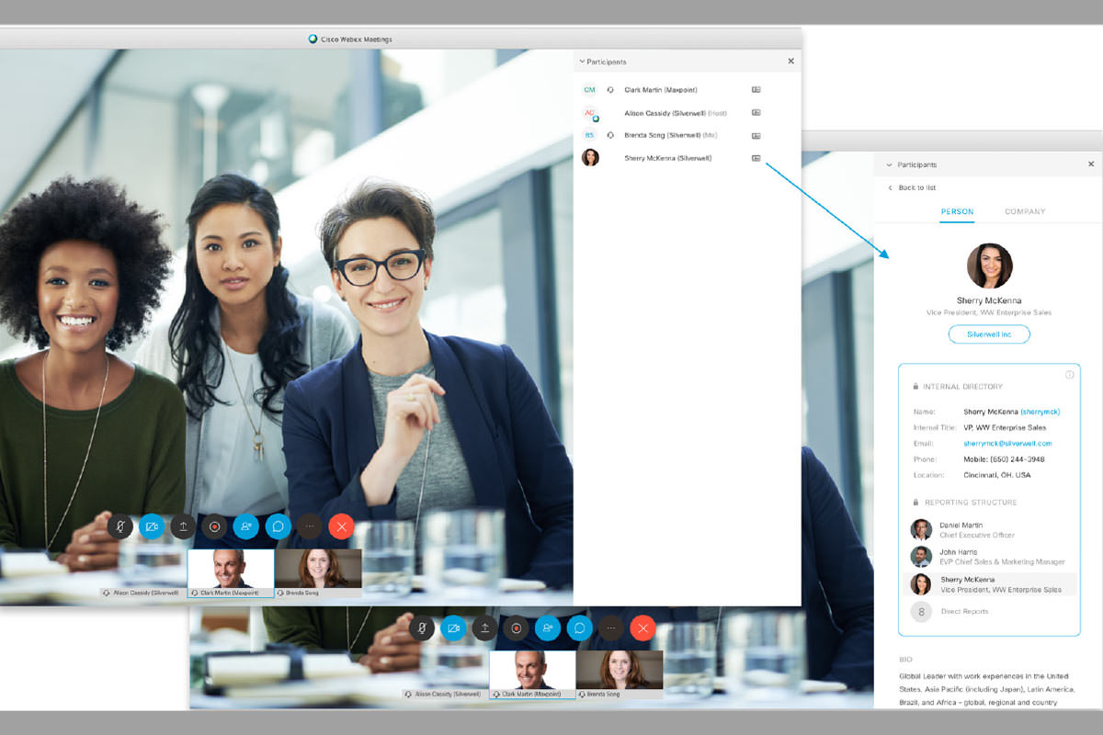Viewport: 1103px width, 735px height.
Task: Open the share screen icon
Action: [x=183, y=526]
